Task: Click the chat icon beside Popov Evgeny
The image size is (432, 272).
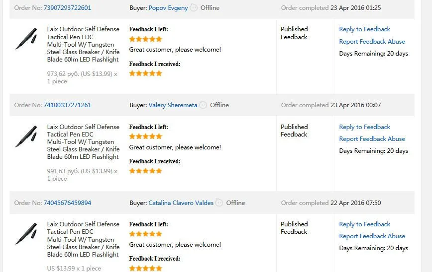Action: pos(194,7)
